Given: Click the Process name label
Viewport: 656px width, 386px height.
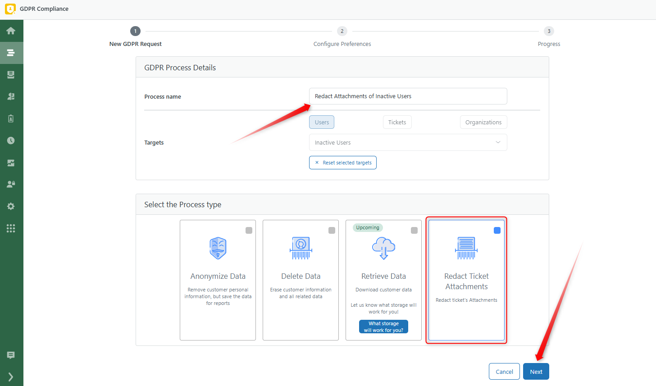Looking at the screenshot, I should tap(163, 96).
